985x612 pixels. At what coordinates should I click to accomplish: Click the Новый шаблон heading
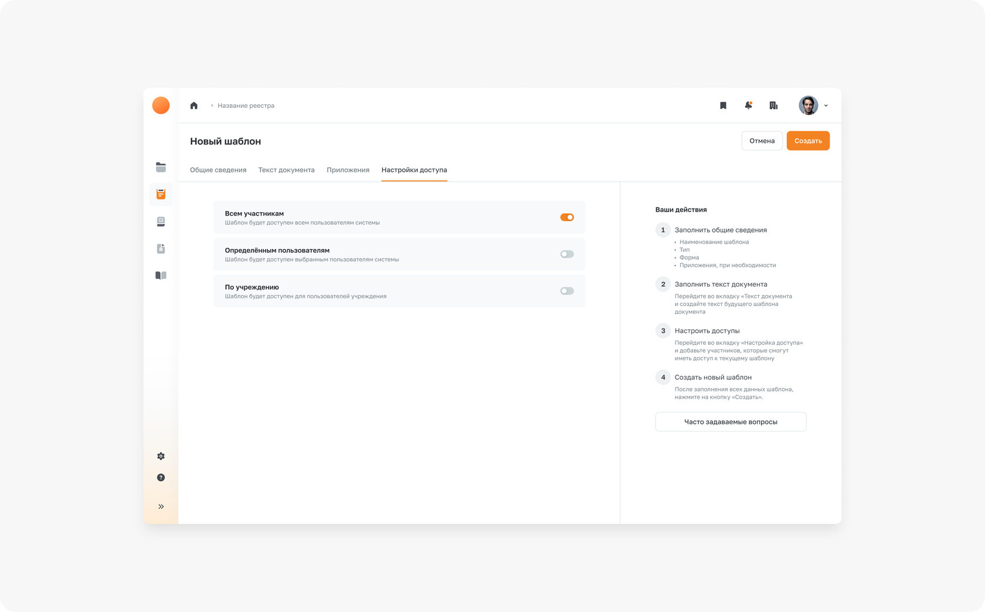225,141
